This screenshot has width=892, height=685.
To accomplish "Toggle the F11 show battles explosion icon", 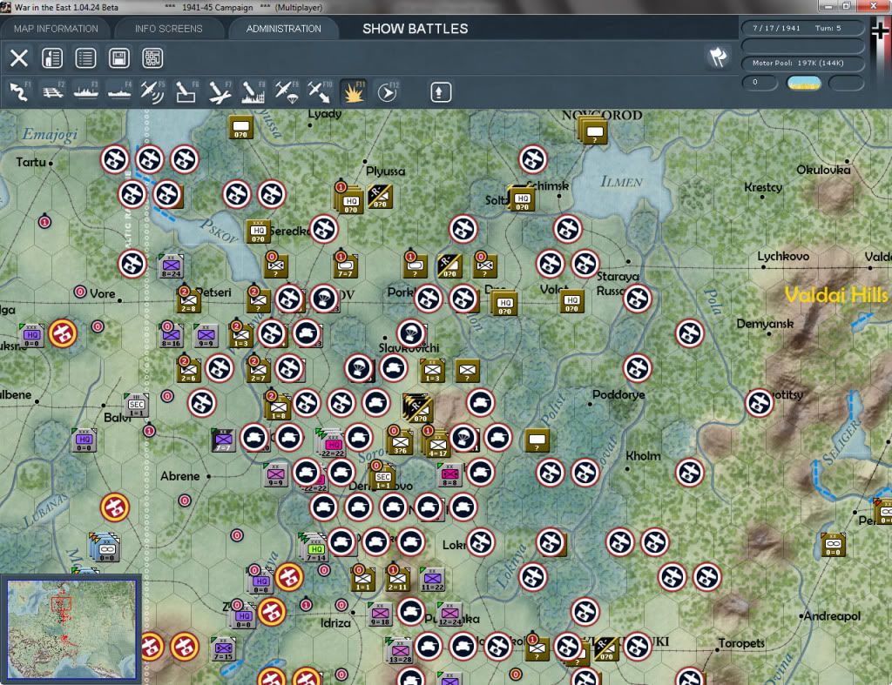I will tap(354, 92).
